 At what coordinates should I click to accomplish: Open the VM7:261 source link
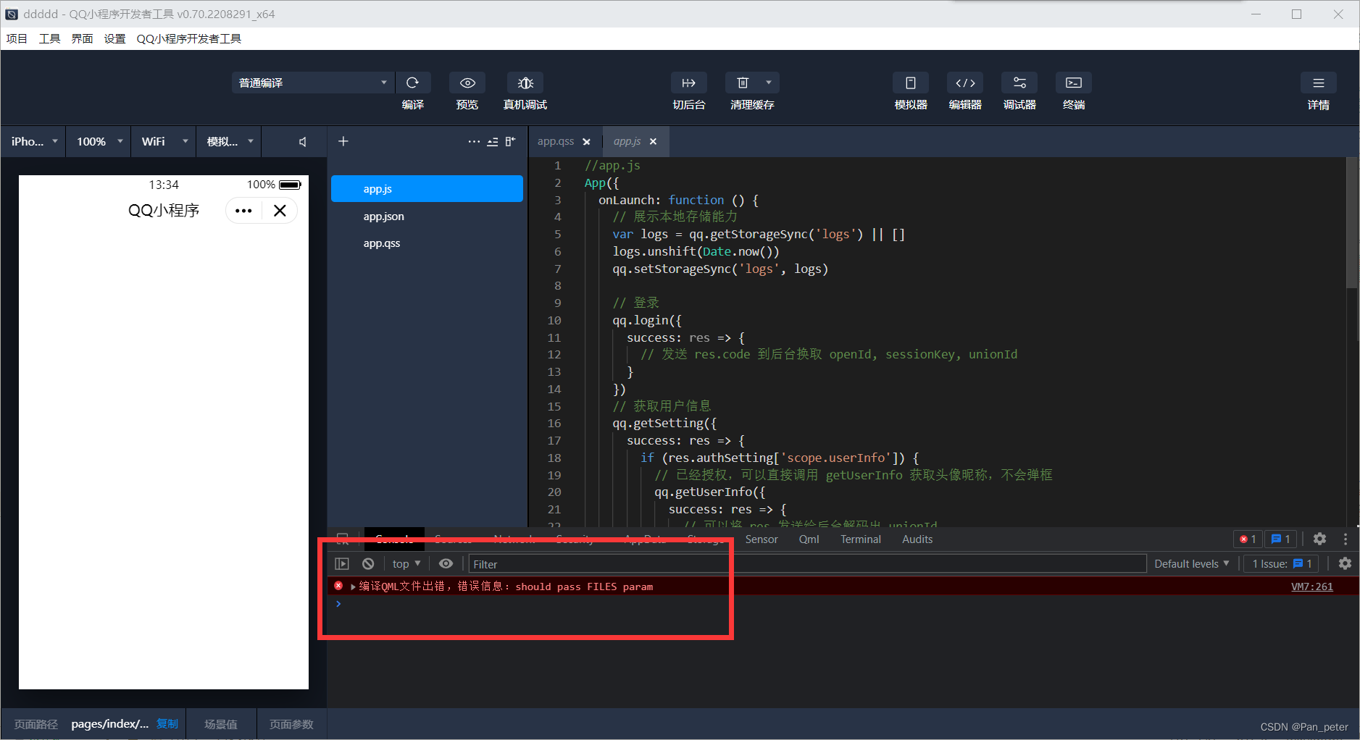point(1311,586)
